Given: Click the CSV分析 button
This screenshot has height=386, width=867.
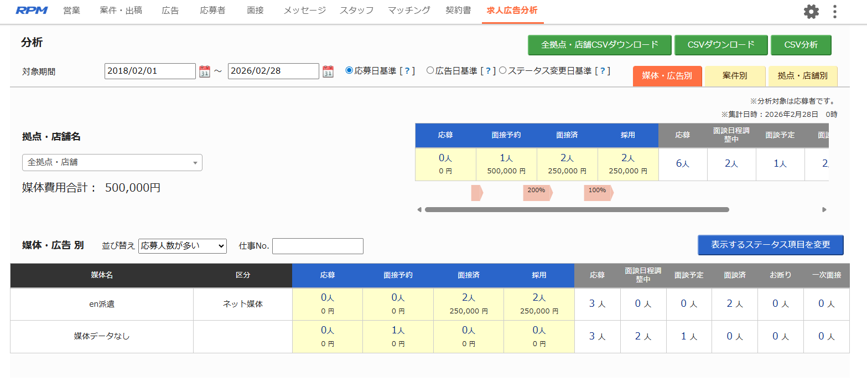Looking at the screenshot, I should pyautogui.click(x=801, y=45).
